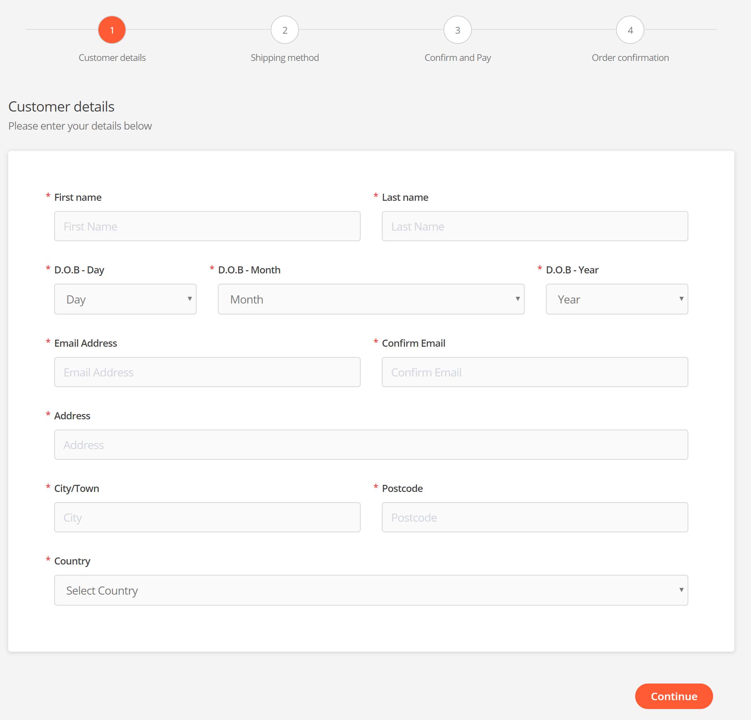Click the Order confirmation step label
Image resolution: width=751 pixels, height=720 pixels.
point(630,58)
